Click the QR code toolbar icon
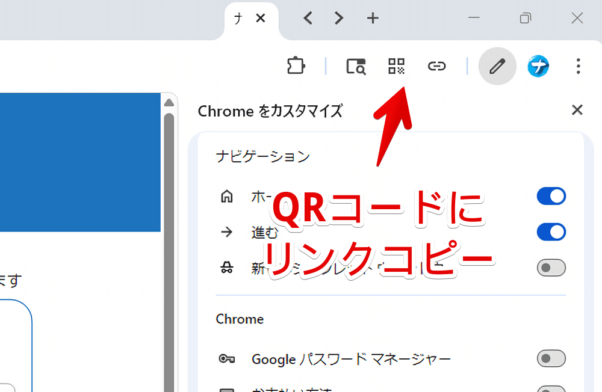This screenshot has width=602, height=392. point(396,66)
